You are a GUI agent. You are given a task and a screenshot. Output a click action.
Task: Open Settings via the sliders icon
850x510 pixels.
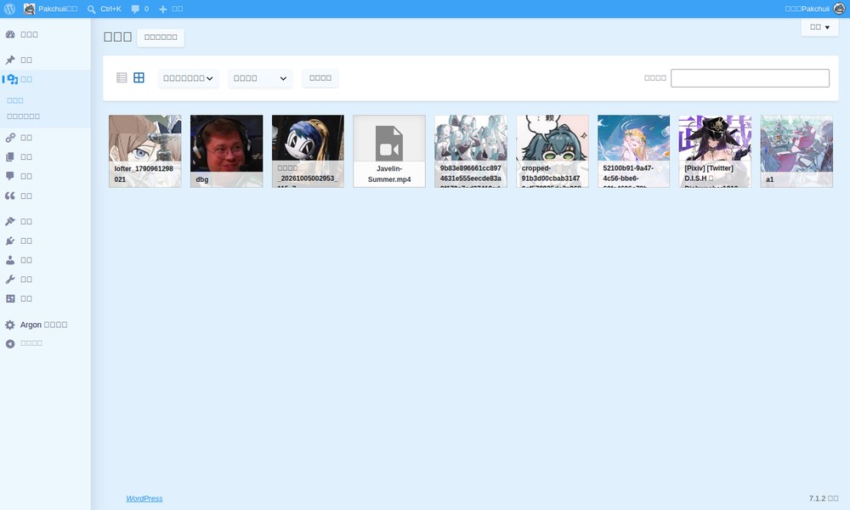coord(10,298)
